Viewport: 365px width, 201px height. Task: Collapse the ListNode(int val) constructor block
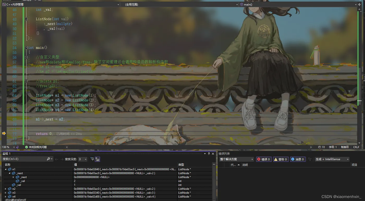click(x=26, y=19)
